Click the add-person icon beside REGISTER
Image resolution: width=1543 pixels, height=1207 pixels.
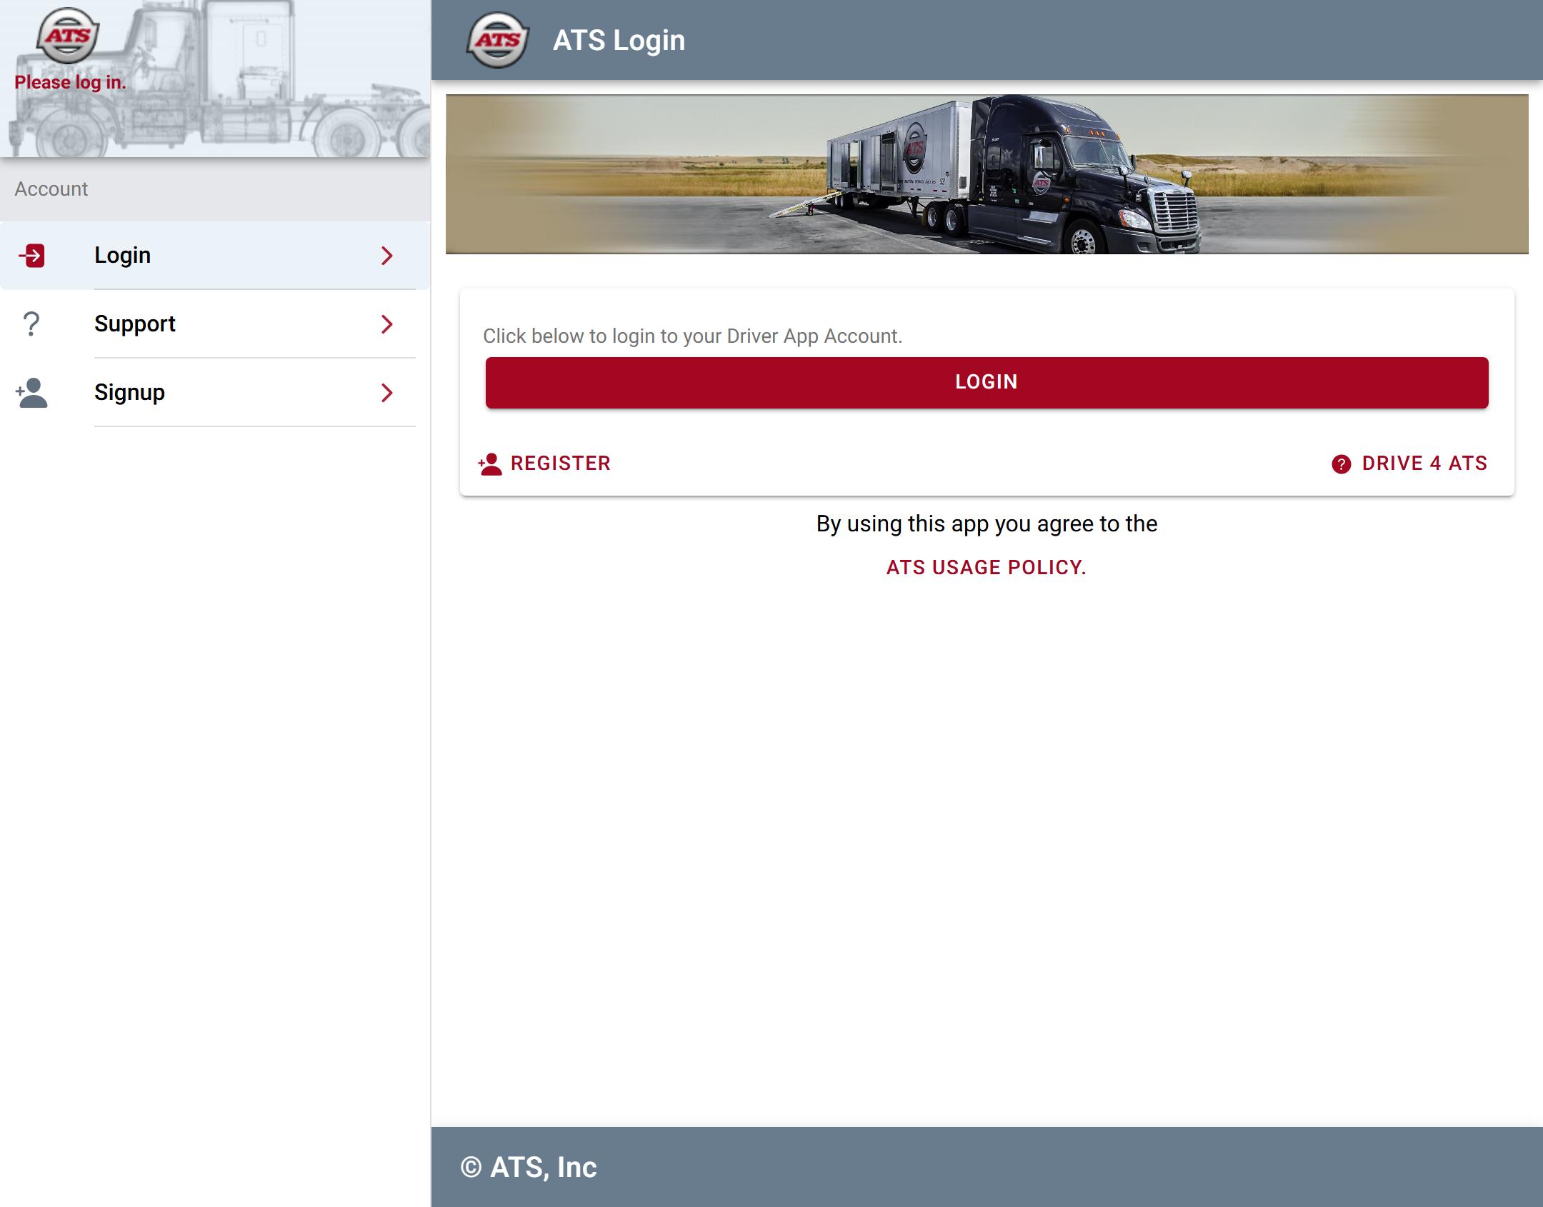(490, 464)
